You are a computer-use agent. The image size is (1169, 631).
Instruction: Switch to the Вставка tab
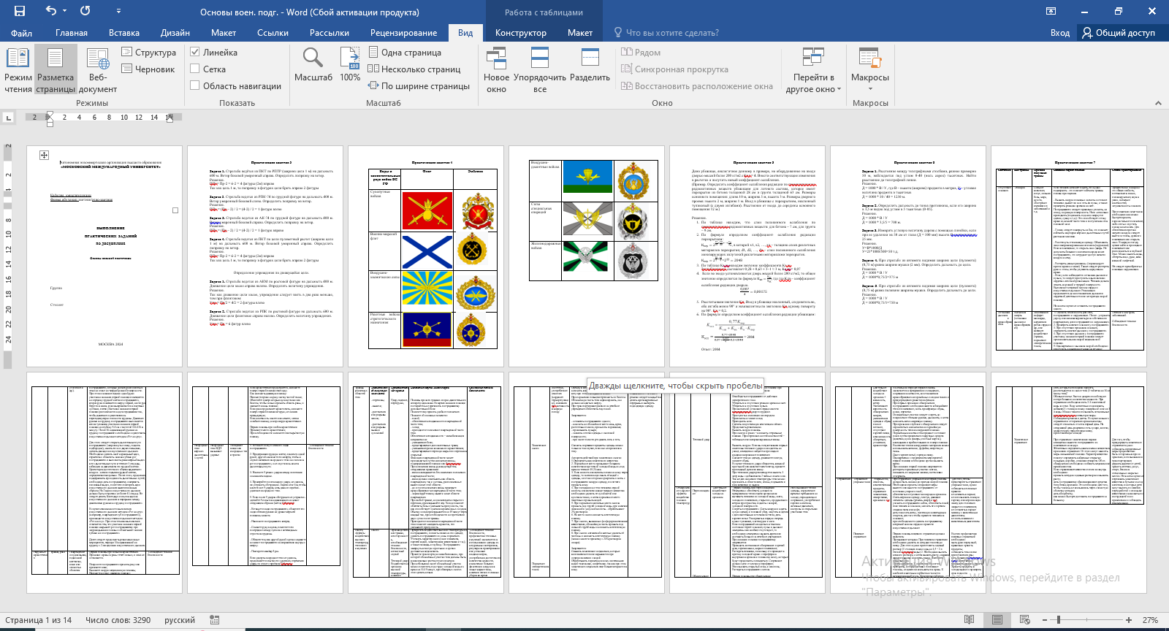tap(124, 33)
